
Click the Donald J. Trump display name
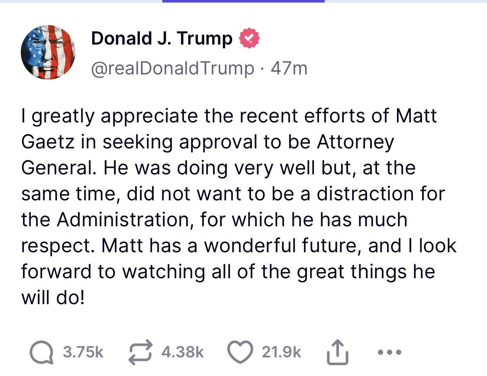pyautogui.click(x=161, y=39)
